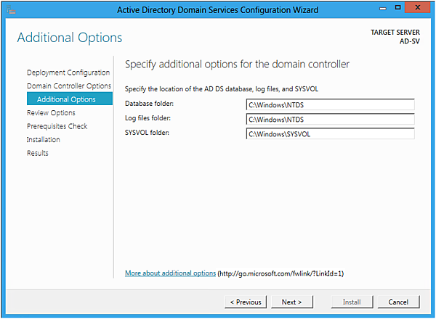Viewport: 436px width, 319px height.
Task: Open the Results step in sidebar
Action: 38,153
